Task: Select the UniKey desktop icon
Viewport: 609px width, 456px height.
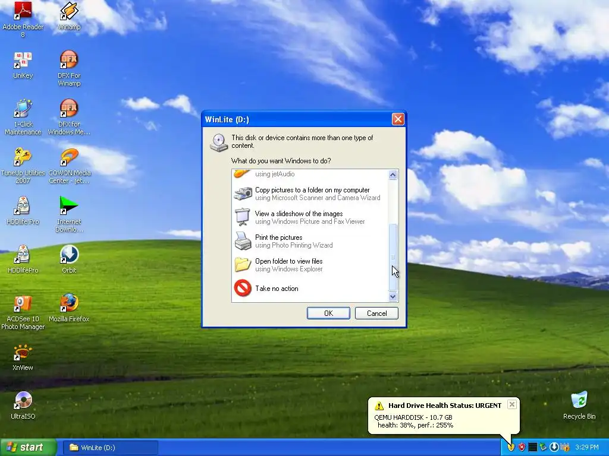Action: click(23, 65)
